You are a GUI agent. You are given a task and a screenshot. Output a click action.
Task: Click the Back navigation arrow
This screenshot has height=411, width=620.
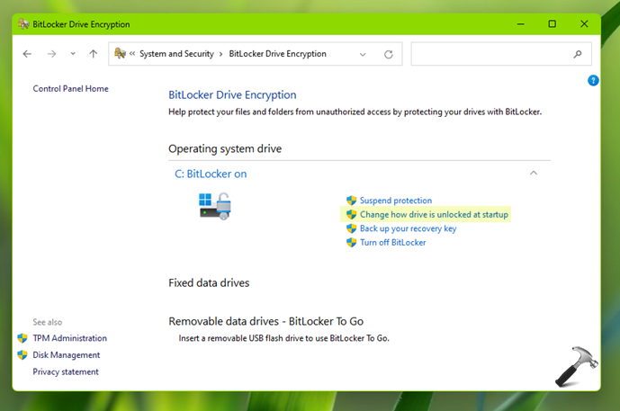click(27, 54)
